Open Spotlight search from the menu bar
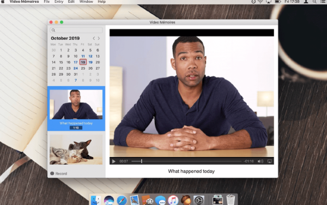The height and width of the screenshot is (205, 327). pos(314,2)
